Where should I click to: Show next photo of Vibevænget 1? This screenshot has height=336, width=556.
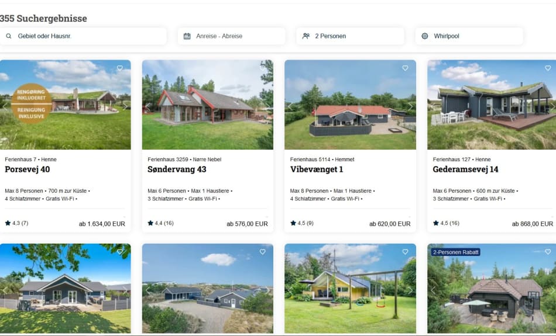click(410, 106)
